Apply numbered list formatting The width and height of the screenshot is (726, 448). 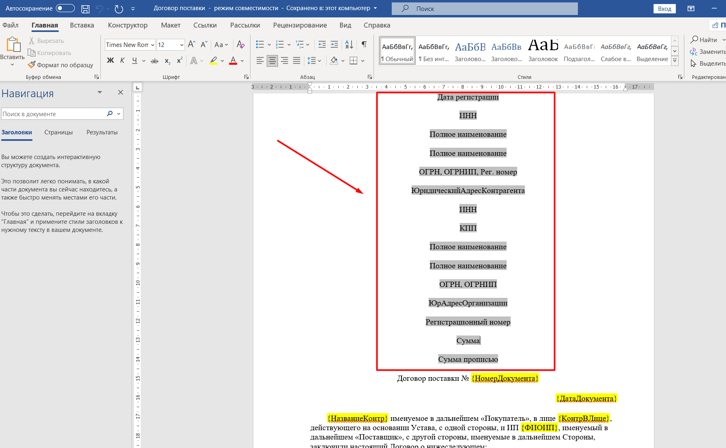click(x=280, y=45)
